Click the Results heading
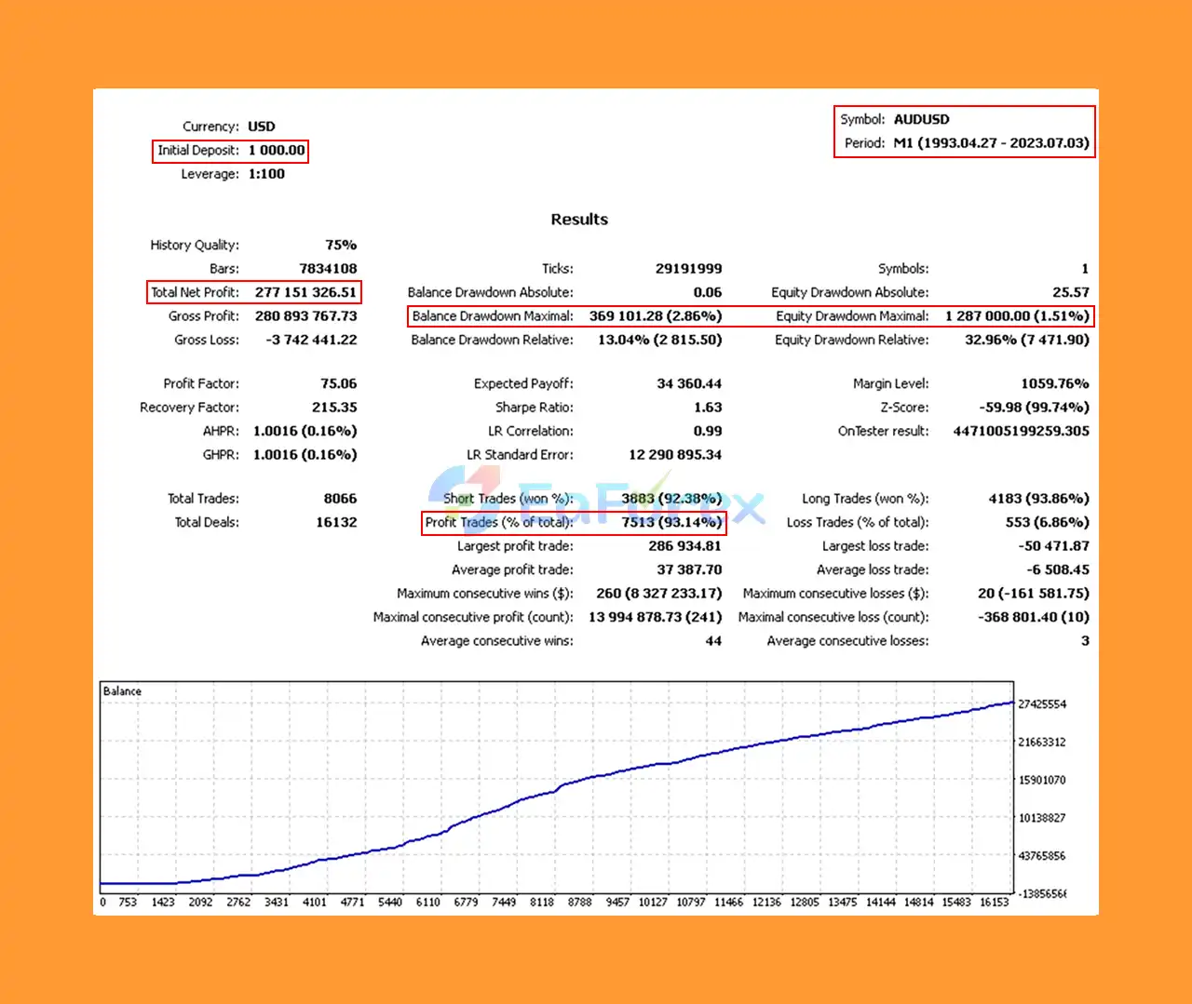1192x1004 pixels. (579, 220)
